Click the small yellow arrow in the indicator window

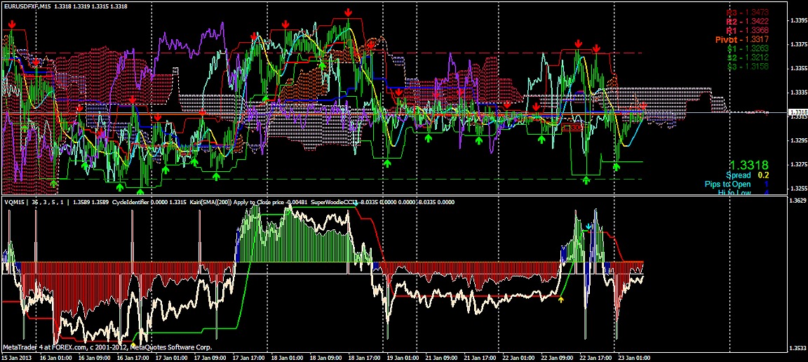point(560,300)
